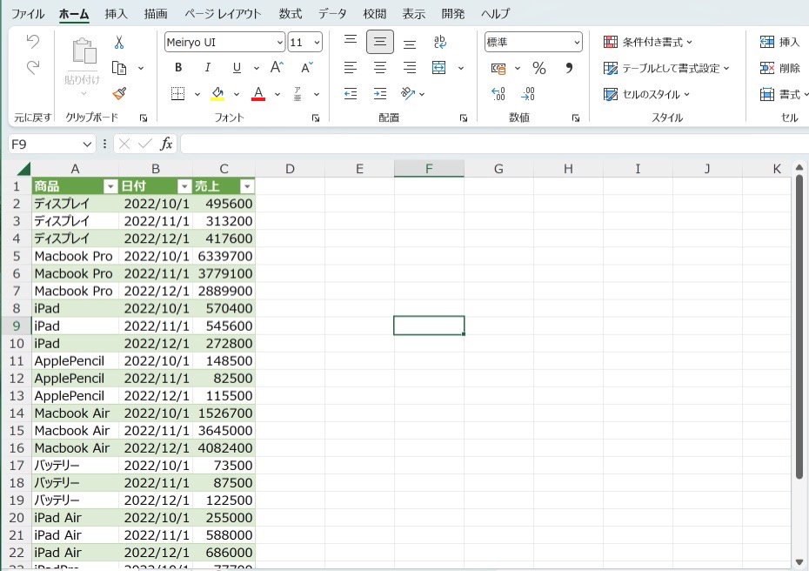This screenshot has height=571, width=809.
Task: Open the フォント dialog launcher
Action: pos(316,118)
